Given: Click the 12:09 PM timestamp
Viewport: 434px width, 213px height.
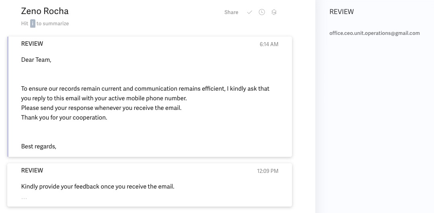Looking at the screenshot, I should [267, 171].
